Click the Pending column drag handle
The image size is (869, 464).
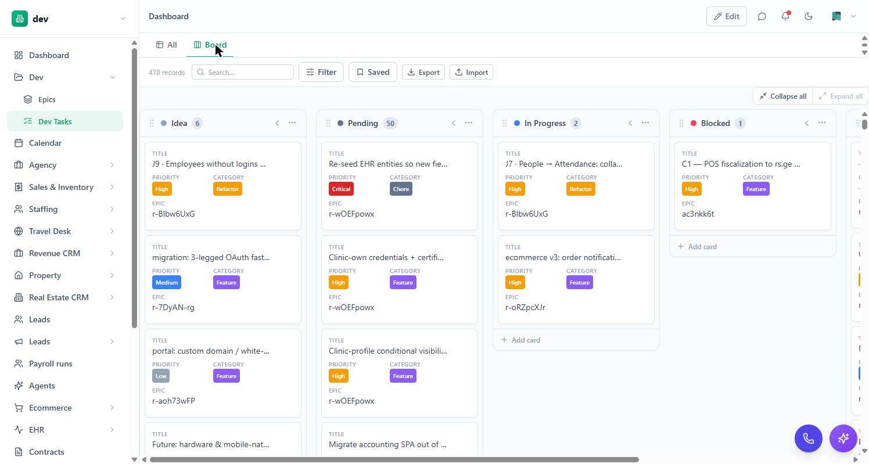328,123
